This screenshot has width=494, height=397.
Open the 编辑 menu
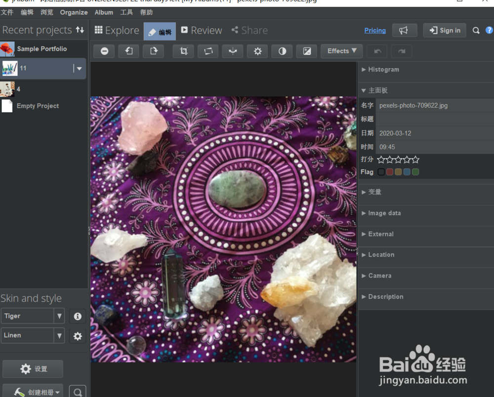[27, 12]
